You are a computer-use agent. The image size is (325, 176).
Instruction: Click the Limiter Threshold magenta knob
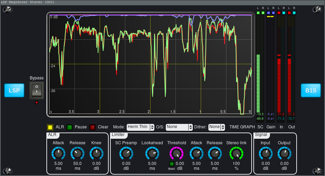(x=177, y=153)
